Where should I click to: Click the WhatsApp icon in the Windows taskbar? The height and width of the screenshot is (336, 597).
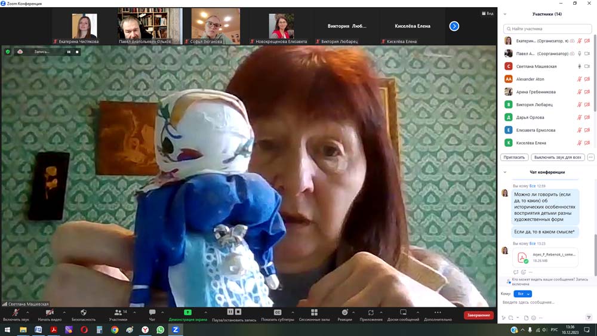click(x=160, y=329)
